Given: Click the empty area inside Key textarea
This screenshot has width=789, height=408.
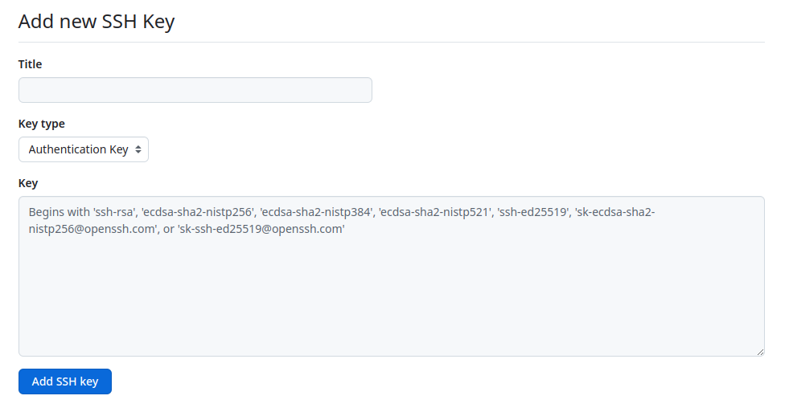Looking at the screenshot, I should pos(391,305).
